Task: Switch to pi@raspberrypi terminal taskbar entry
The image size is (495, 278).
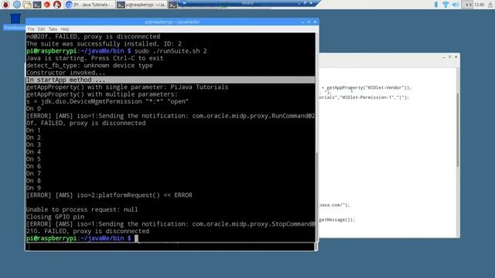Action: [141, 5]
